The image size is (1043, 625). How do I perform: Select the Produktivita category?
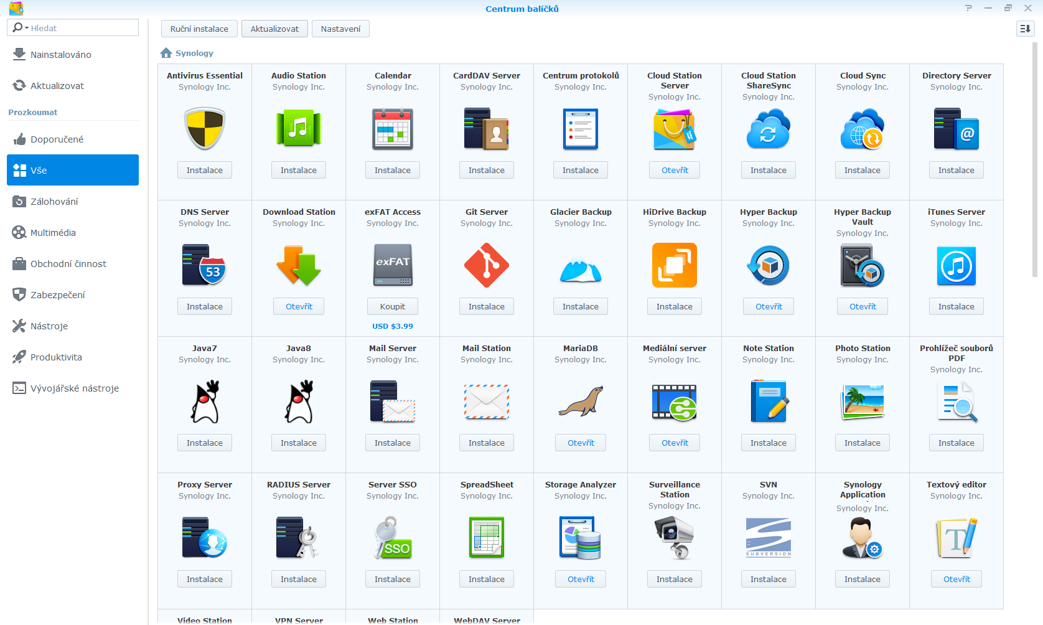click(x=73, y=357)
